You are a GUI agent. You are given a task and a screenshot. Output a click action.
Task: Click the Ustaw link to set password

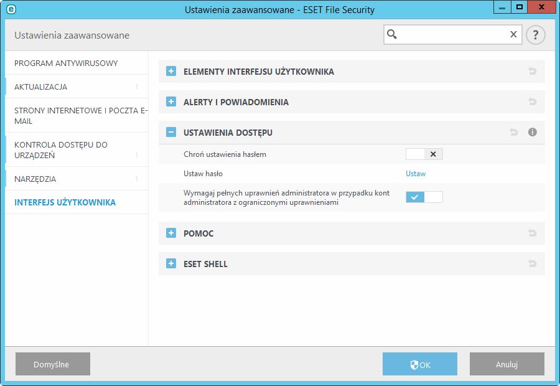[416, 174]
